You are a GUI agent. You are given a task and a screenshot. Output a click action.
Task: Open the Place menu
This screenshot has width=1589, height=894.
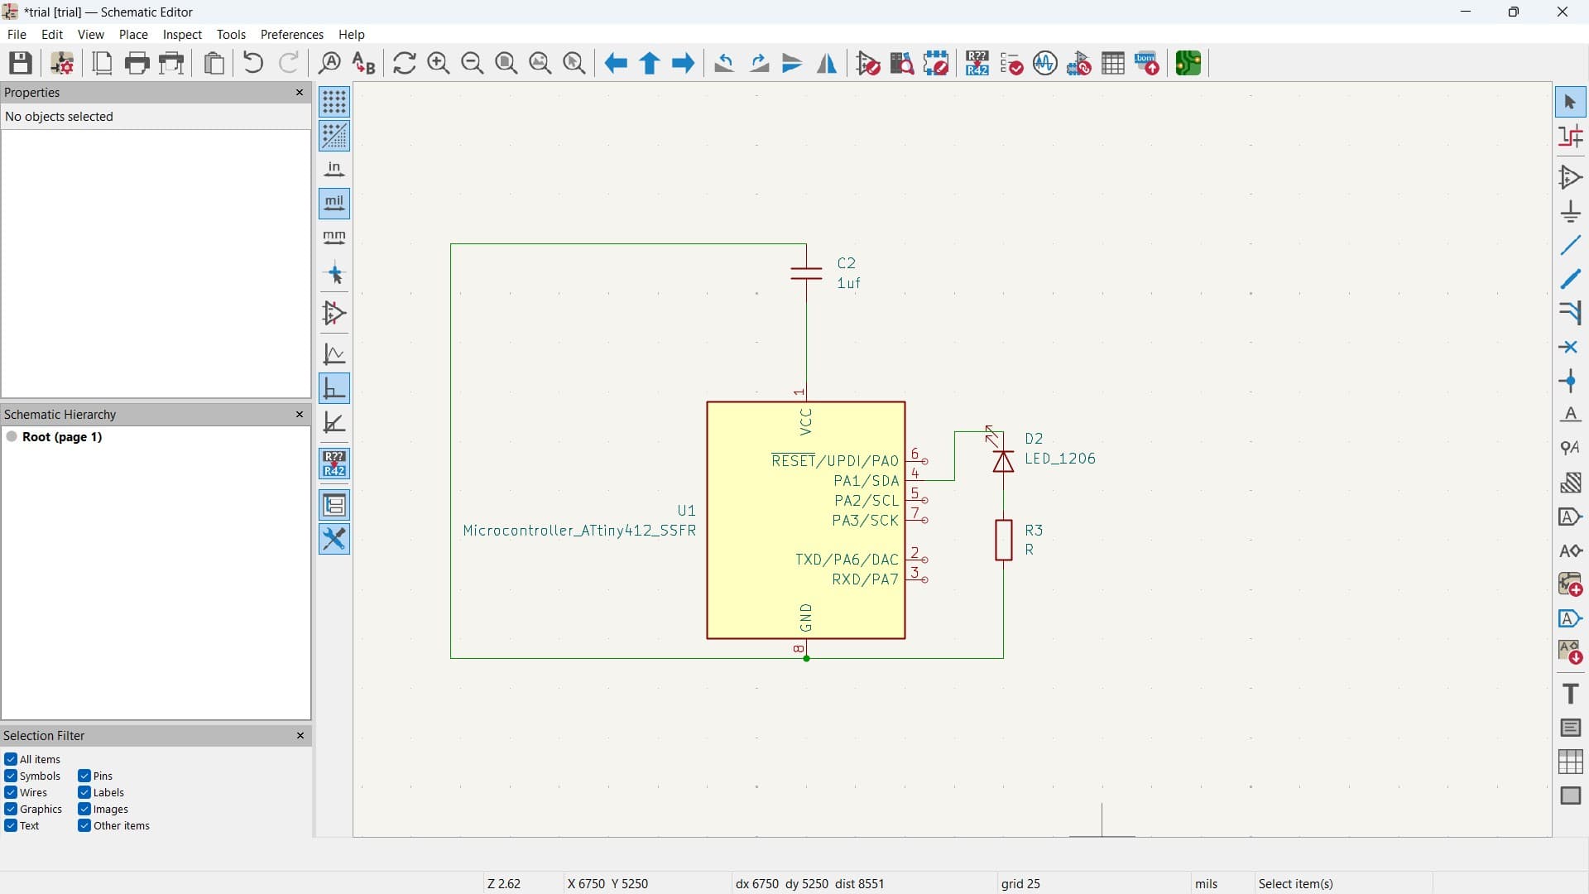[133, 35]
